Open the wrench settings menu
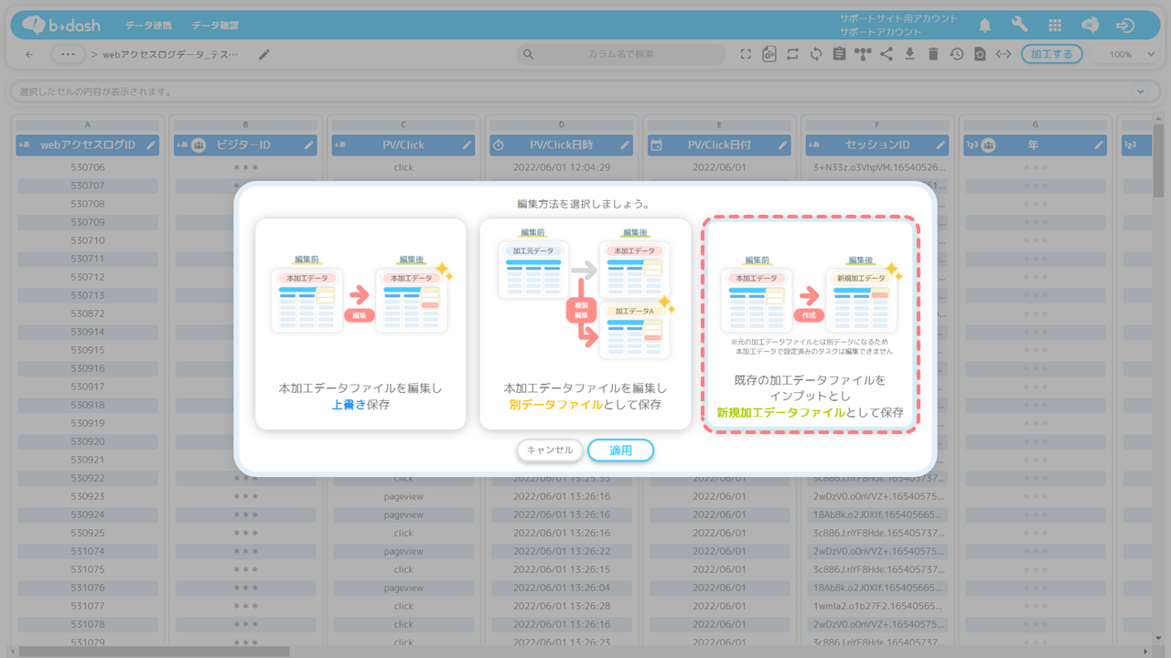Viewport: 1171px width, 658px height. [x=1020, y=26]
